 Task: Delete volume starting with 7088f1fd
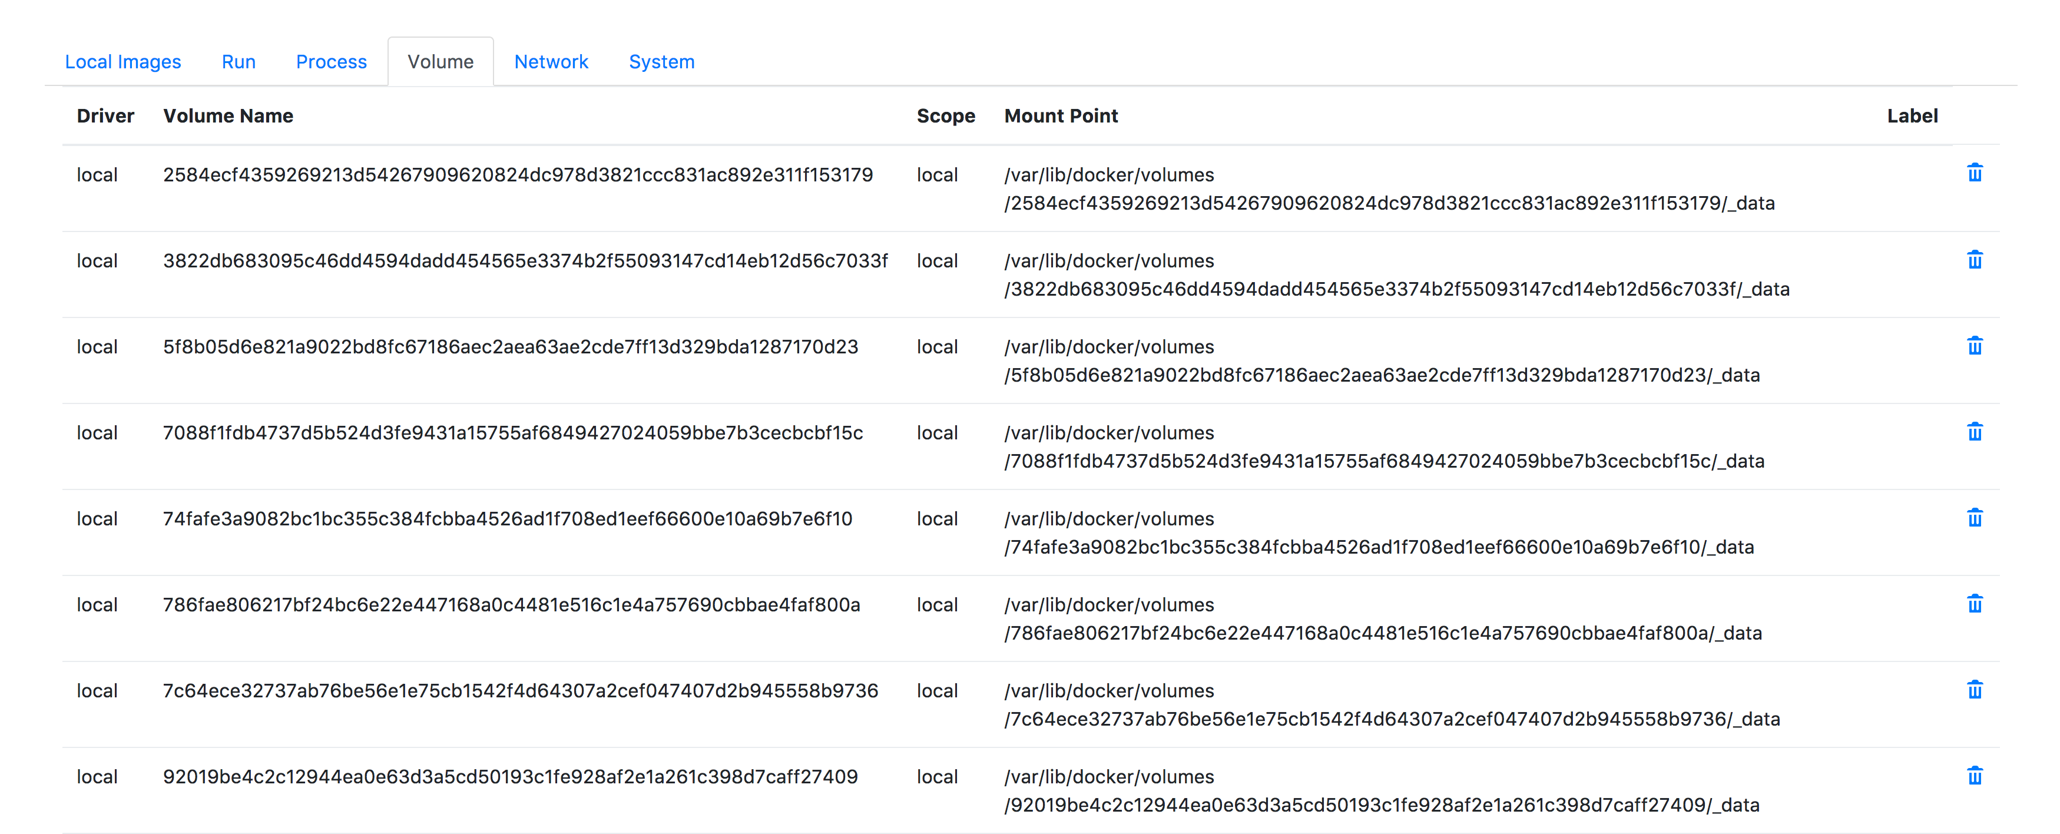(1973, 432)
